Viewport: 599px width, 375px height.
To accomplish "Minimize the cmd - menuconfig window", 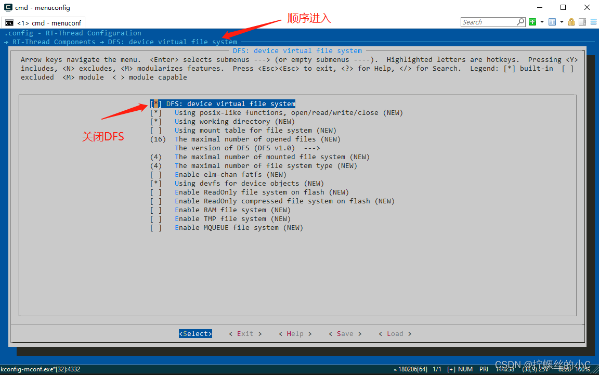I will 540,7.
